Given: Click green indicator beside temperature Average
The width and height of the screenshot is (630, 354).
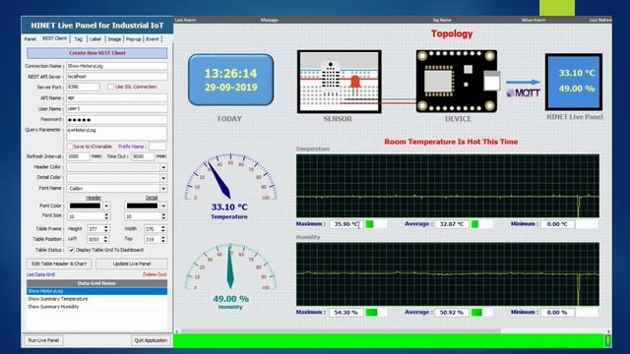Looking at the screenshot, I should click(474, 224).
